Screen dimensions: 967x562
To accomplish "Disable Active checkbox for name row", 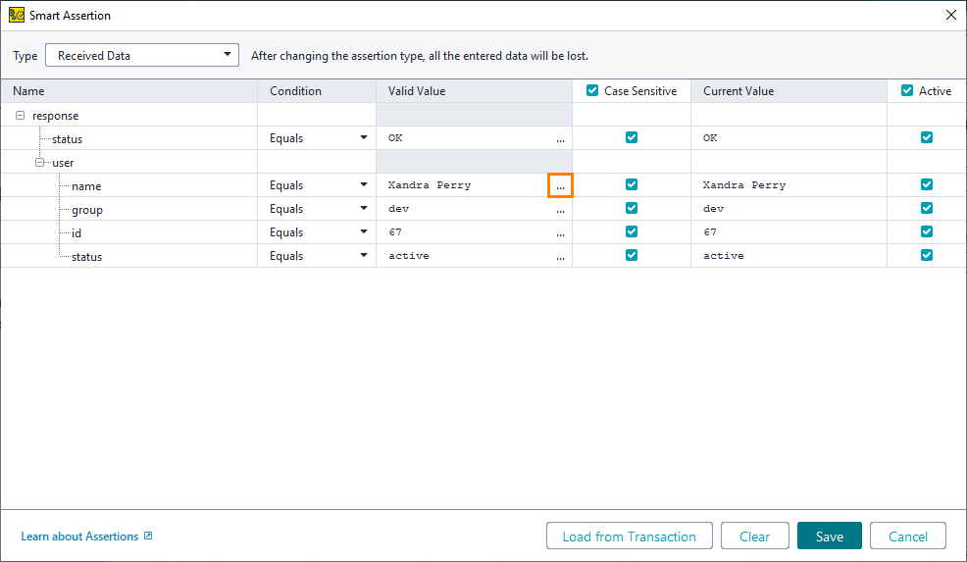I will tap(926, 184).
